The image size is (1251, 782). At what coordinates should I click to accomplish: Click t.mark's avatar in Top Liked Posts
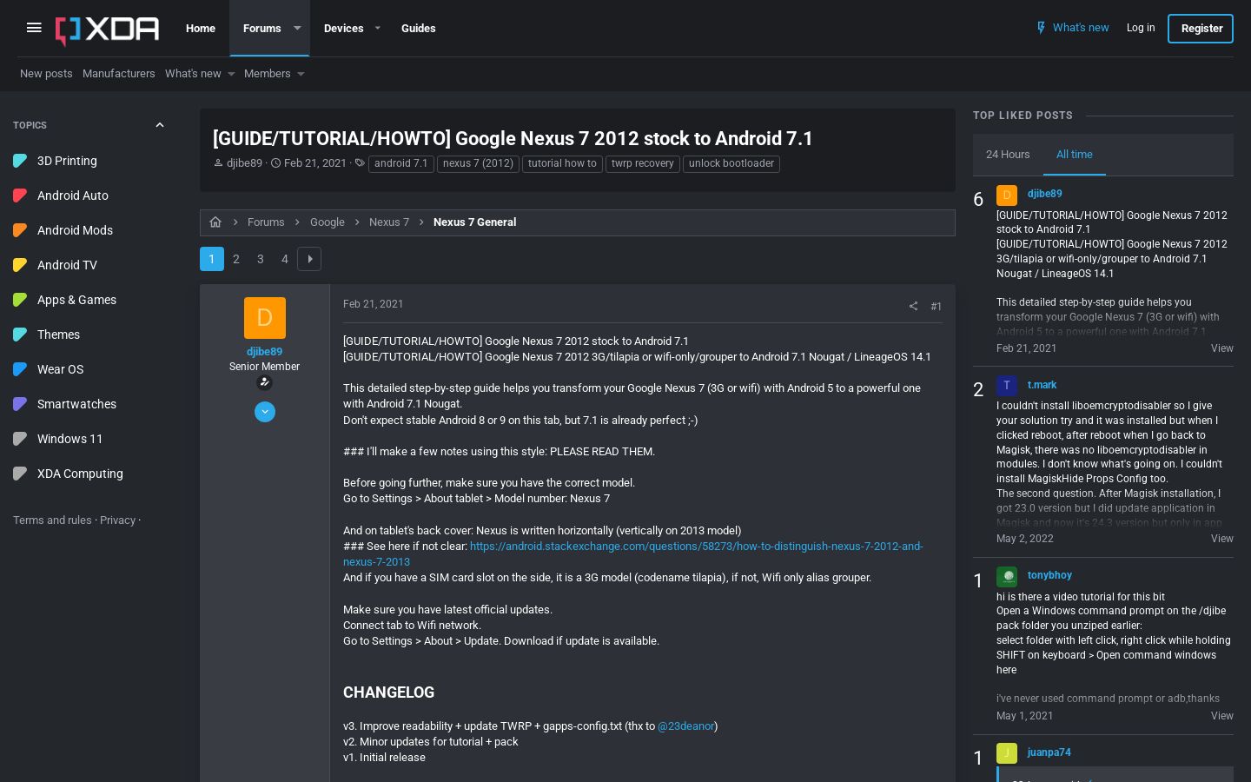(x=1007, y=385)
